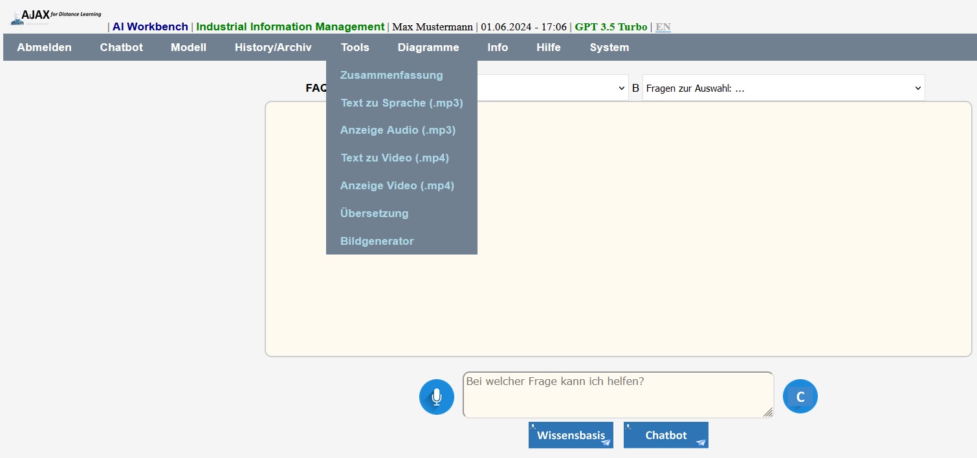Screen dimensions: 977x458
Task: Open the Bildgenerator tool
Action: (x=377, y=242)
